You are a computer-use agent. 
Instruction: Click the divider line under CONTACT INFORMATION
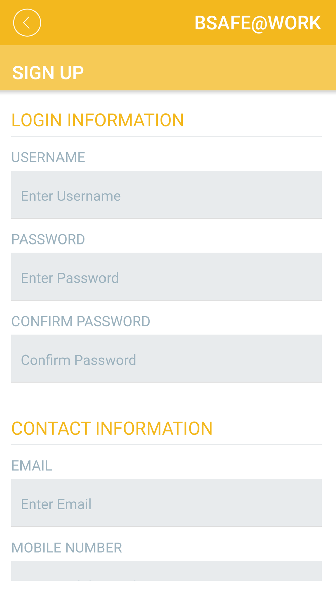pos(166,444)
